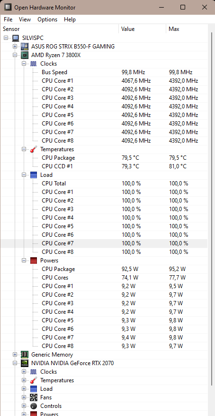The image size is (215, 416).
Task: Expand the ASUS ROG STRIX B550-F GAMING node
Action: tap(15, 47)
